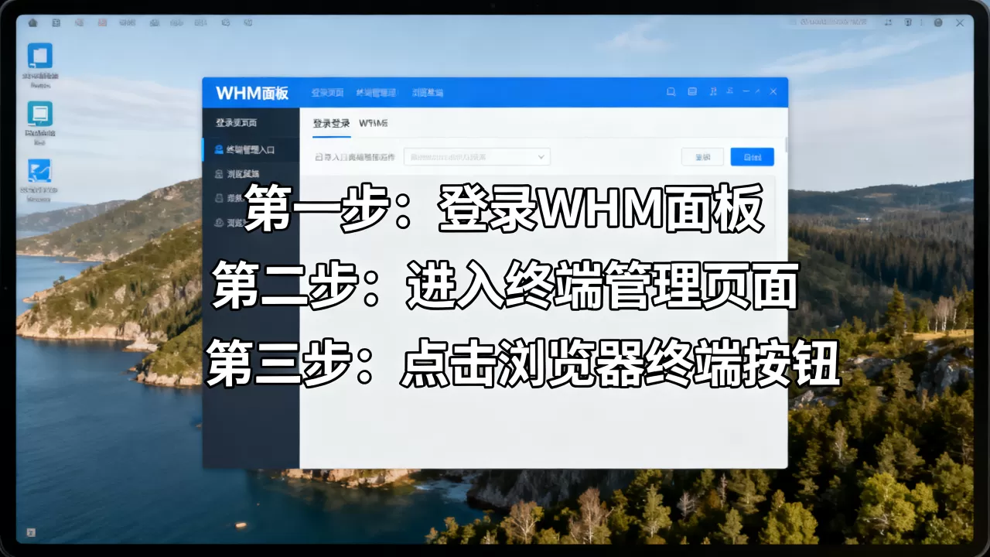
Task: Open the 终端管理 item in the WHM header navigation
Action: [376, 93]
